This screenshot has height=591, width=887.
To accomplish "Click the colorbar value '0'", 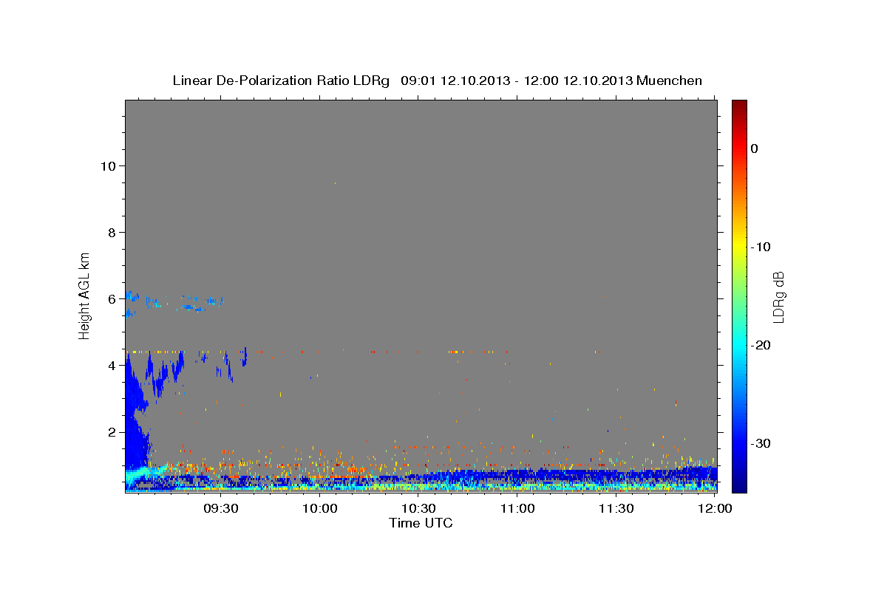I will 755,148.
